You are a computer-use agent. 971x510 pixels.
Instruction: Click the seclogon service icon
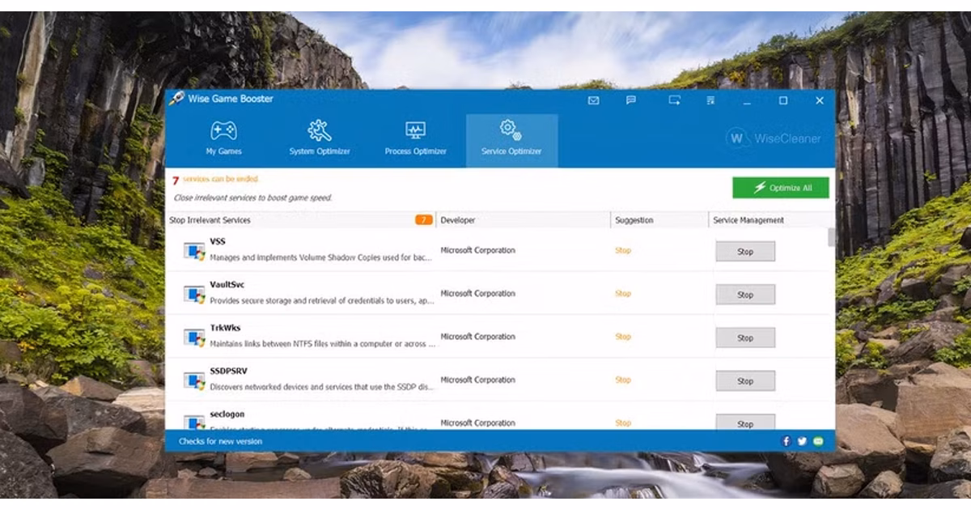click(194, 422)
